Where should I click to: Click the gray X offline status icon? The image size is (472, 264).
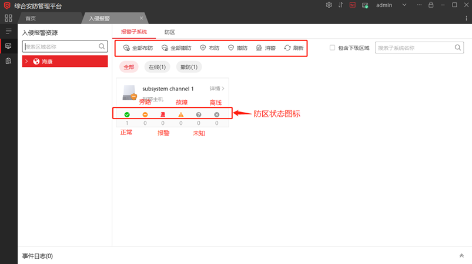tap(217, 114)
